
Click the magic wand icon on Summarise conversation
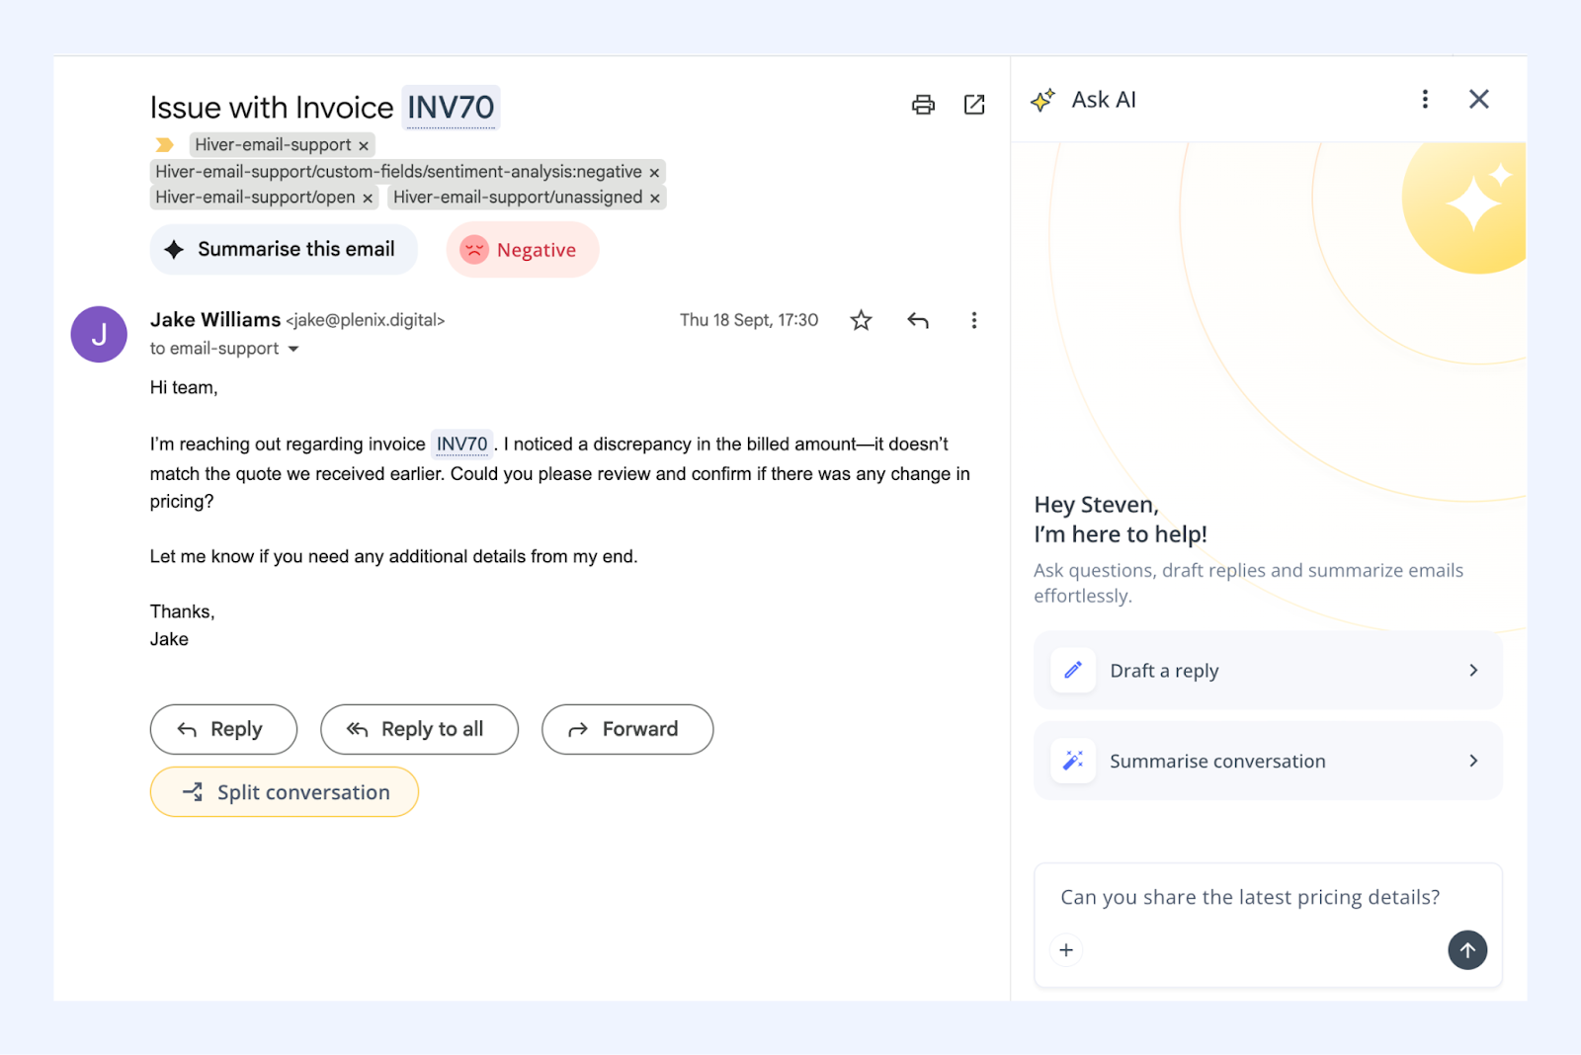coord(1073,761)
